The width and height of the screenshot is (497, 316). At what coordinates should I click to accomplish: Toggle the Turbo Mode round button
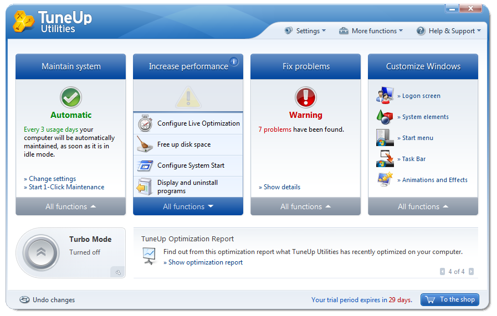[41, 252]
